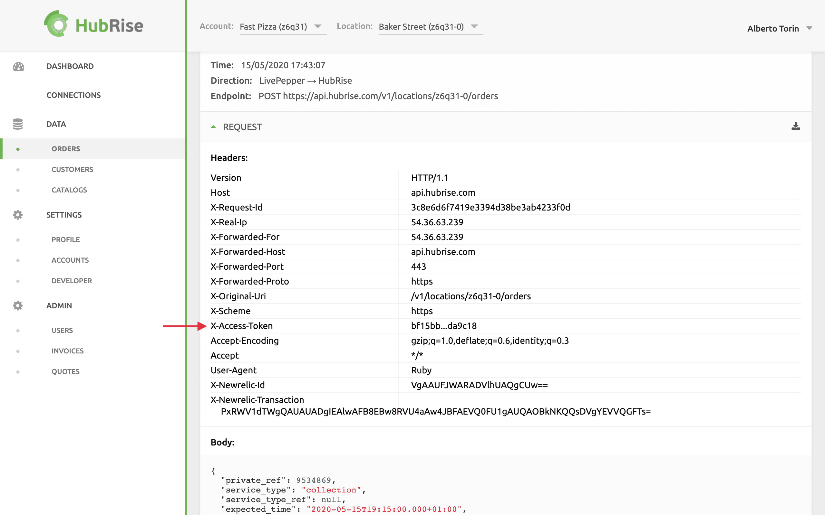The height and width of the screenshot is (515, 825).
Task: Click the Settings gear icon
Action: [17, 215]
